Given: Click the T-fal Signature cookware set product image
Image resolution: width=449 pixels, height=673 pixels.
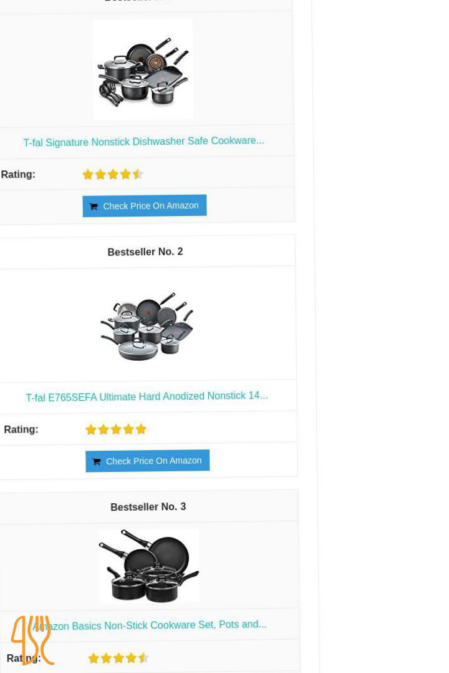Looking at the screenshot, I should (143, 69).
